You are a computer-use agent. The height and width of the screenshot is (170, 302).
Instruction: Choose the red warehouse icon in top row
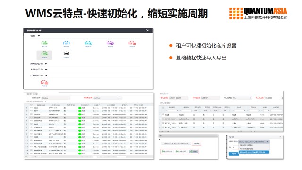[132, 43]
